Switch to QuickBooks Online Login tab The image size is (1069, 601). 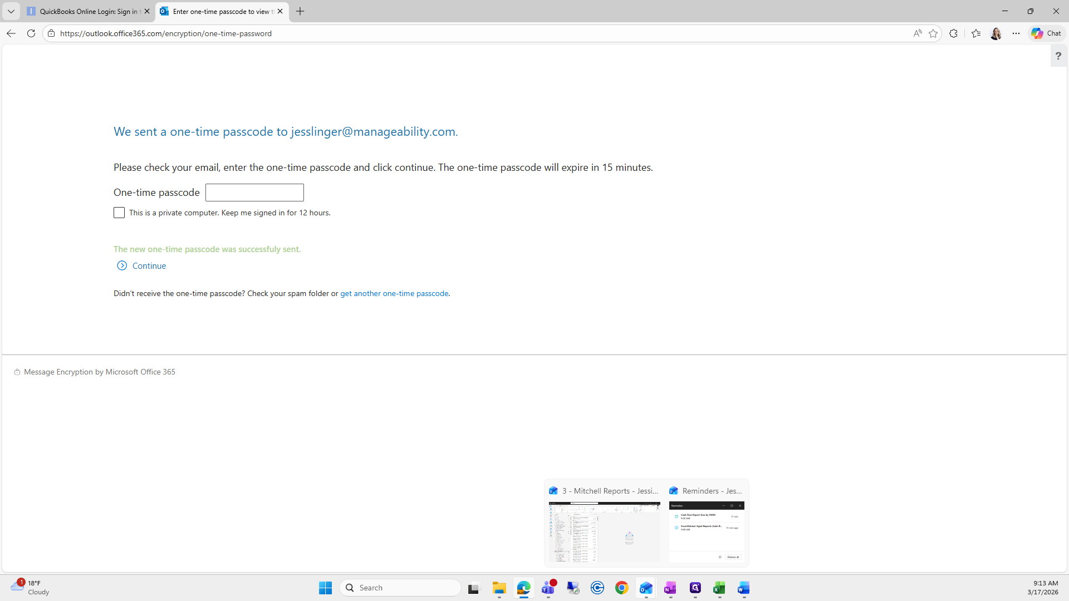(x=84, y=11)
